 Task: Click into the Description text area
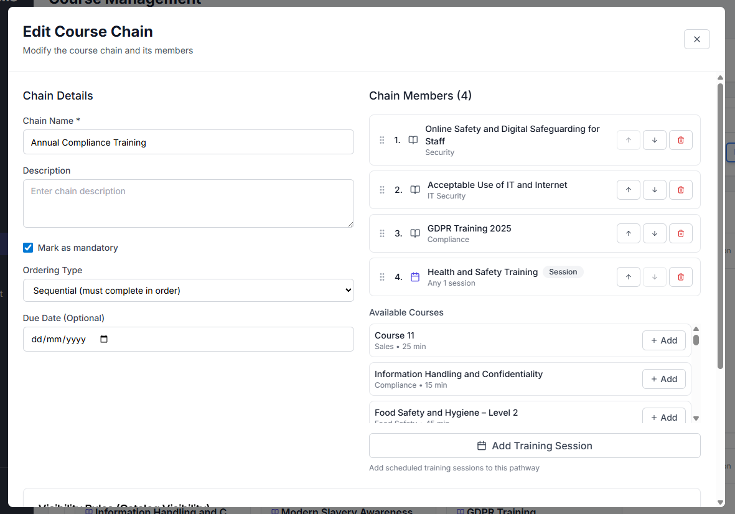[x=188, y=203]
